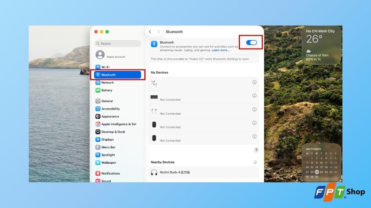The image size is (371, 208).
Task: Click the Notifications sidebar icon
Action: point(98,173)
